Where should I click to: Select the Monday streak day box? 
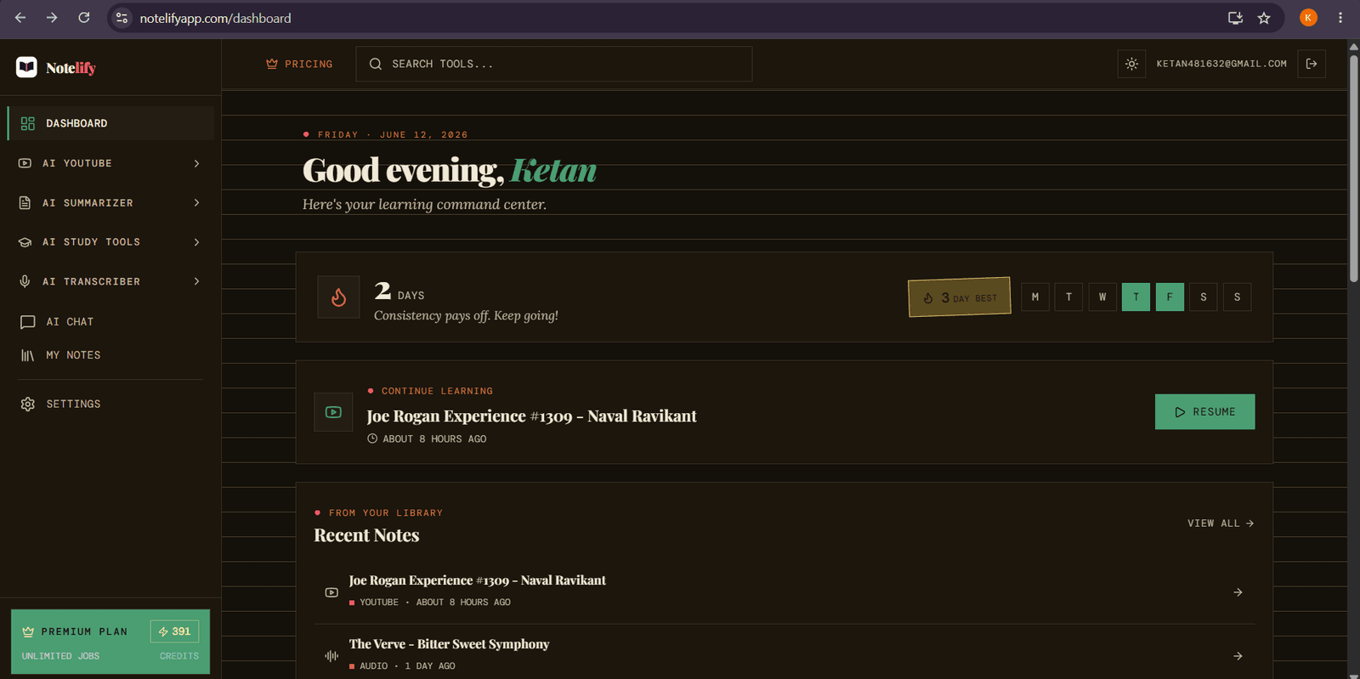[1034, 297]
